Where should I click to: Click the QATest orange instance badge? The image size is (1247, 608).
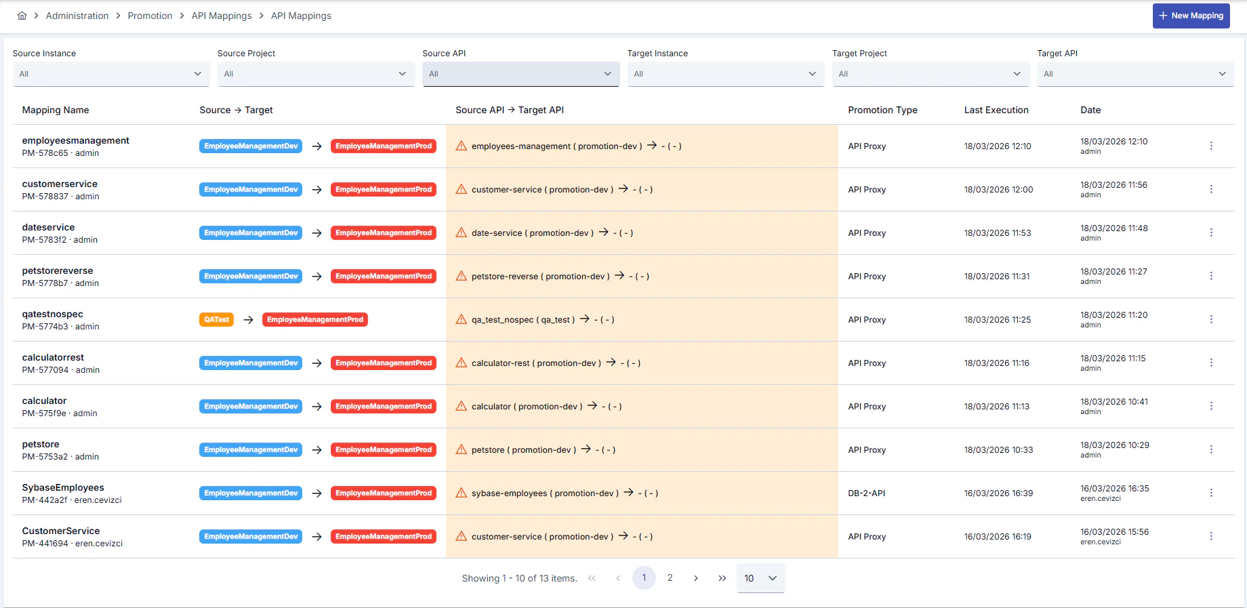pos(216,319)
